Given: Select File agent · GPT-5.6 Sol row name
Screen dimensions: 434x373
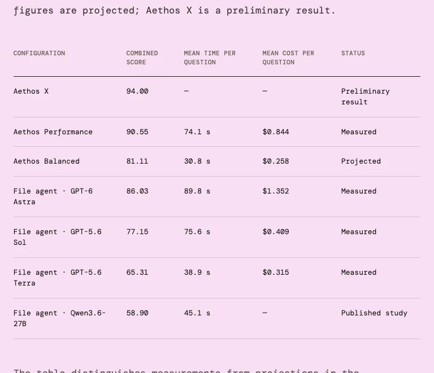Looking at the screenshot, I should coord(58,237).
